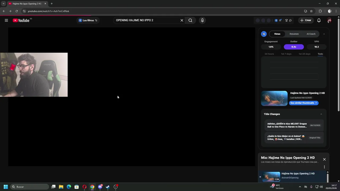Select the Todo time range
This screenshot has height=191, width=340.
coord(320,54)
